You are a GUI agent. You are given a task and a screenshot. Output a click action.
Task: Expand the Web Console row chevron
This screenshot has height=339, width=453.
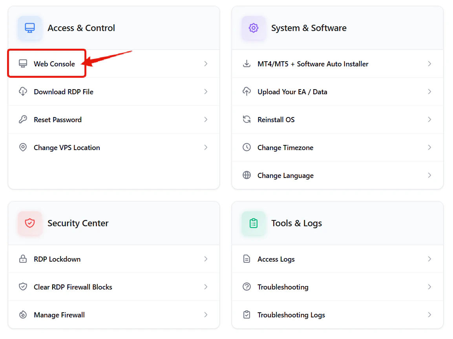(206, 63)
